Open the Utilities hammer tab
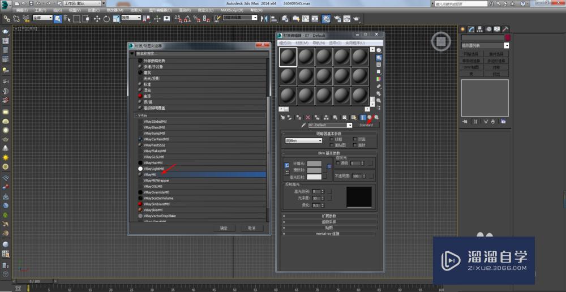 (x=505, y=29)
